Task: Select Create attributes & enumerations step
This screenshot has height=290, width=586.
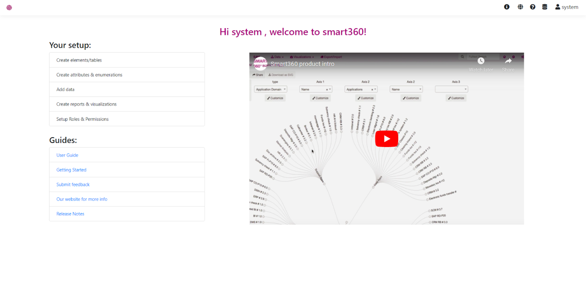Action: click(x=127, y=75)
